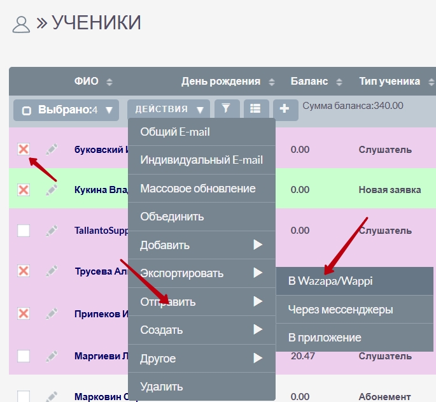Open the Выбрано selection dropdown

coord(66,110)
